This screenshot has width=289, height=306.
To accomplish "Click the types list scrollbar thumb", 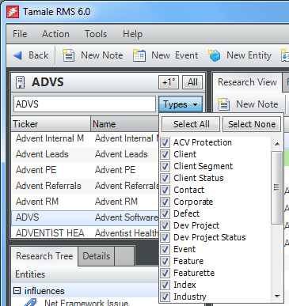I will [276, 187].
